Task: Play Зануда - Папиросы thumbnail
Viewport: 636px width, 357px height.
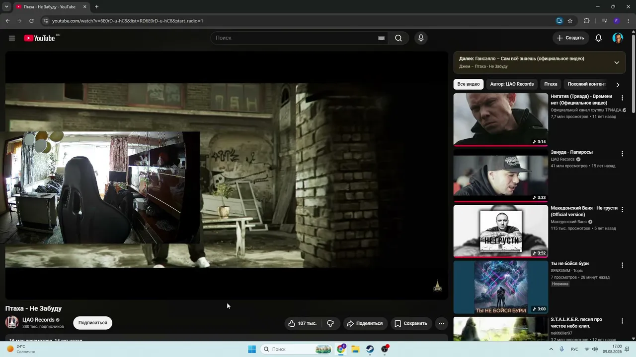Action: (500, 176)
